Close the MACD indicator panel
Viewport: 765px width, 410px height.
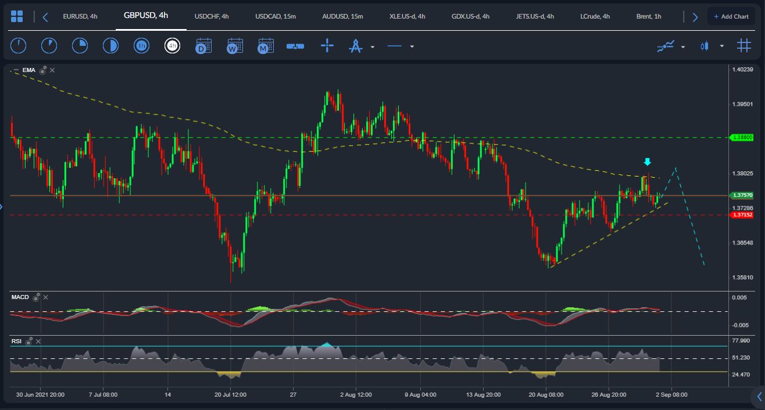[46, 297]
